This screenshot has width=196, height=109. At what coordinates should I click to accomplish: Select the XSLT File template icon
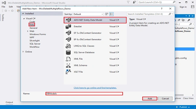[68, 72]
